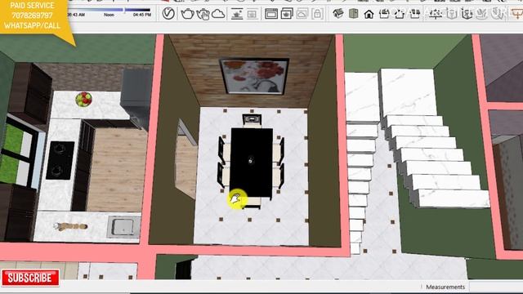Start render with the teapot icon
The image size is (523, 294).
click(x=187, y=14)
